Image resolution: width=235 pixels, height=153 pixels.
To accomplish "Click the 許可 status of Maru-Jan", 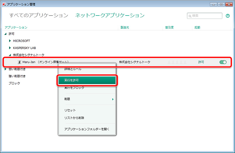I will click(x=201, y=62).
